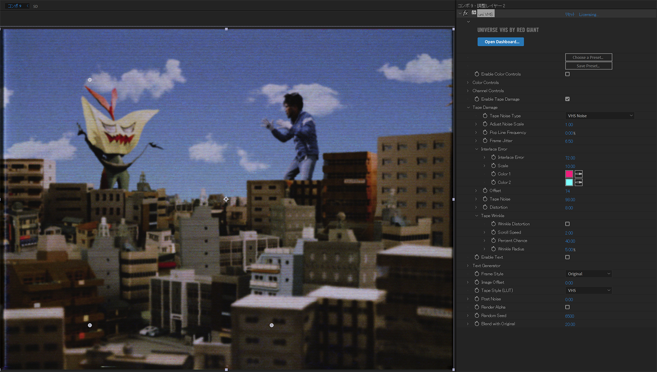Image resolution: width=657 pixels, height=372 pixels.
Task: Open the Tape Style (LUT) dropdown
Action: click(x=588, y=290)
